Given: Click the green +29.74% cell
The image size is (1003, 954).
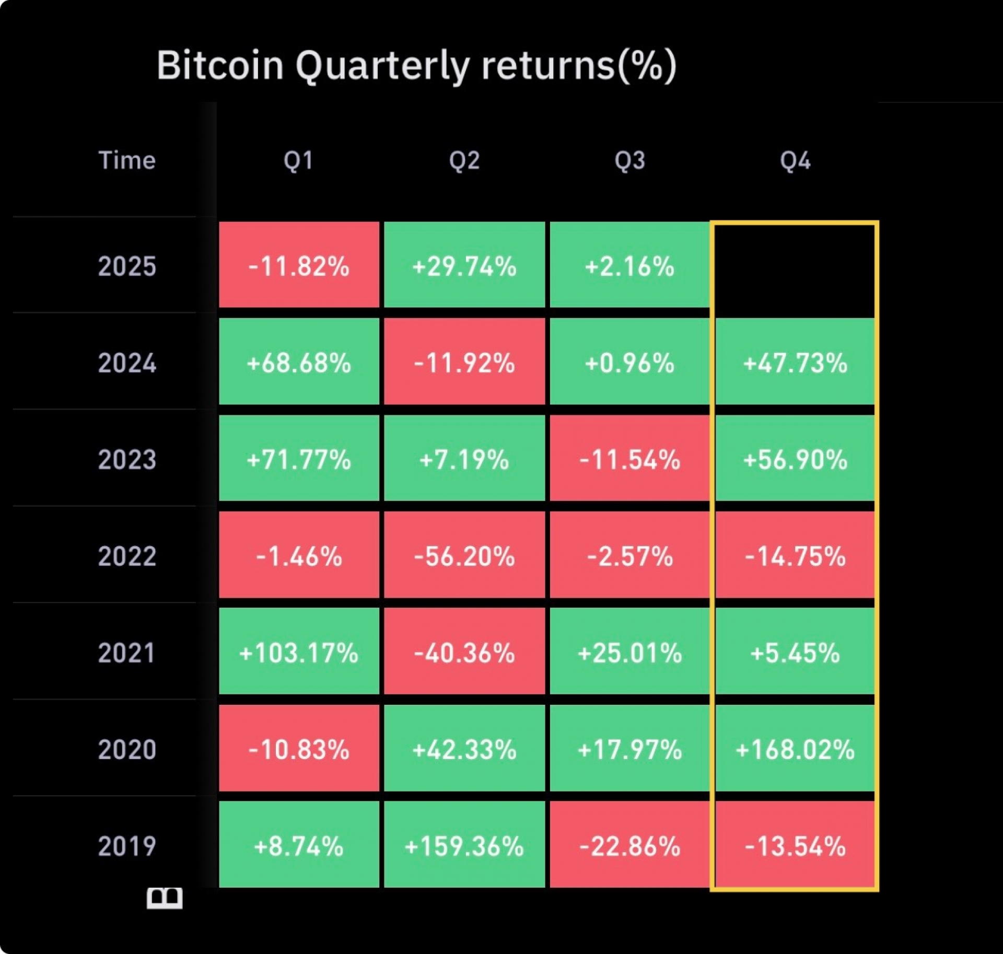Looking at the screenshot, I should (464, 265).
